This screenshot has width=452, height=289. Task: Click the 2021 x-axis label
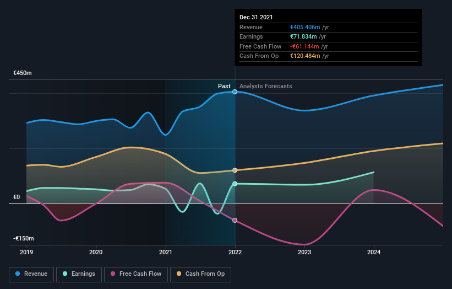click(166, 252)
